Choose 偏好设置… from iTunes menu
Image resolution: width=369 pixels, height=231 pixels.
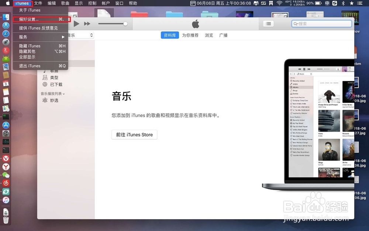coord(41,19)
